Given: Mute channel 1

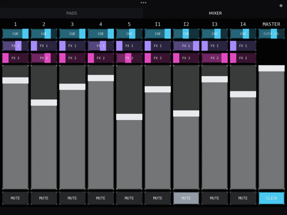Looking at the screenshot, I should [x=15, y=198].
